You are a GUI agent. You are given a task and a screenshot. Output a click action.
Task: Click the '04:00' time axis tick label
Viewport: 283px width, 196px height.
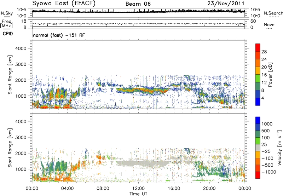[x=67, y=189]
